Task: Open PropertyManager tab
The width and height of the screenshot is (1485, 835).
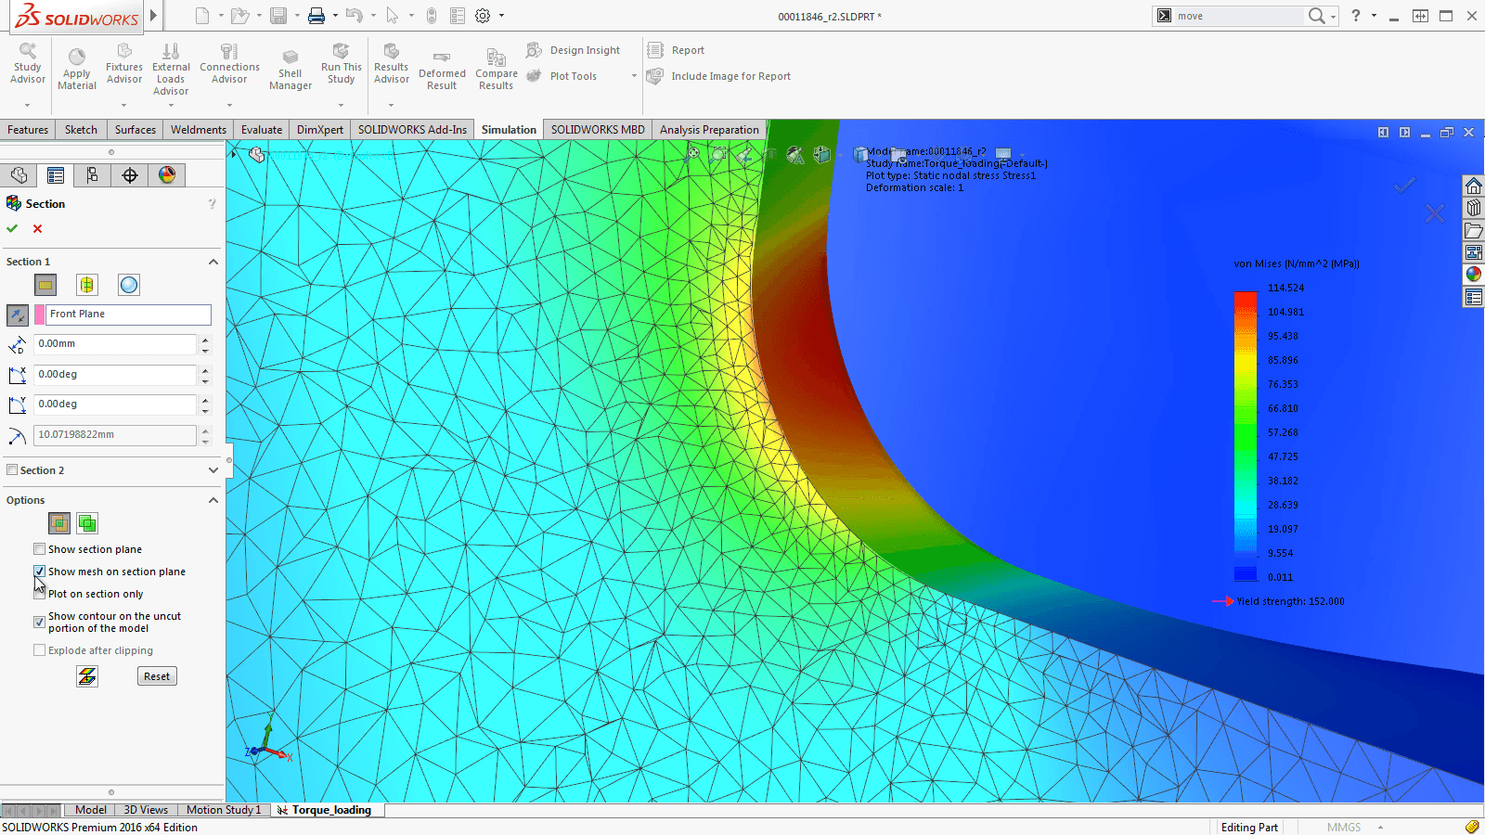Action: click(x=56, y=175)
